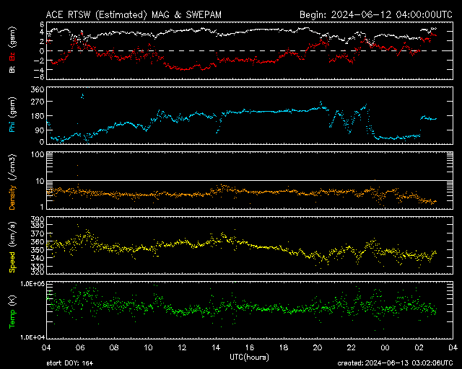Click the 'UTC(hours)' x-axis title
The height and width of the screenshot is (369, 462).
(x=249, y=357)
